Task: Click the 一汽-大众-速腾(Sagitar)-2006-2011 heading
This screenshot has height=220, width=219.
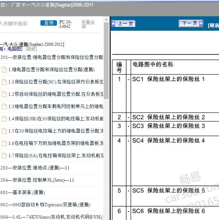Action: (x=32, y=44)
